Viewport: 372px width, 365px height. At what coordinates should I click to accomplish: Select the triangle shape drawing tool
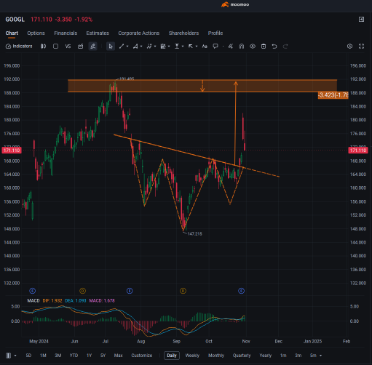click(135, 47)
